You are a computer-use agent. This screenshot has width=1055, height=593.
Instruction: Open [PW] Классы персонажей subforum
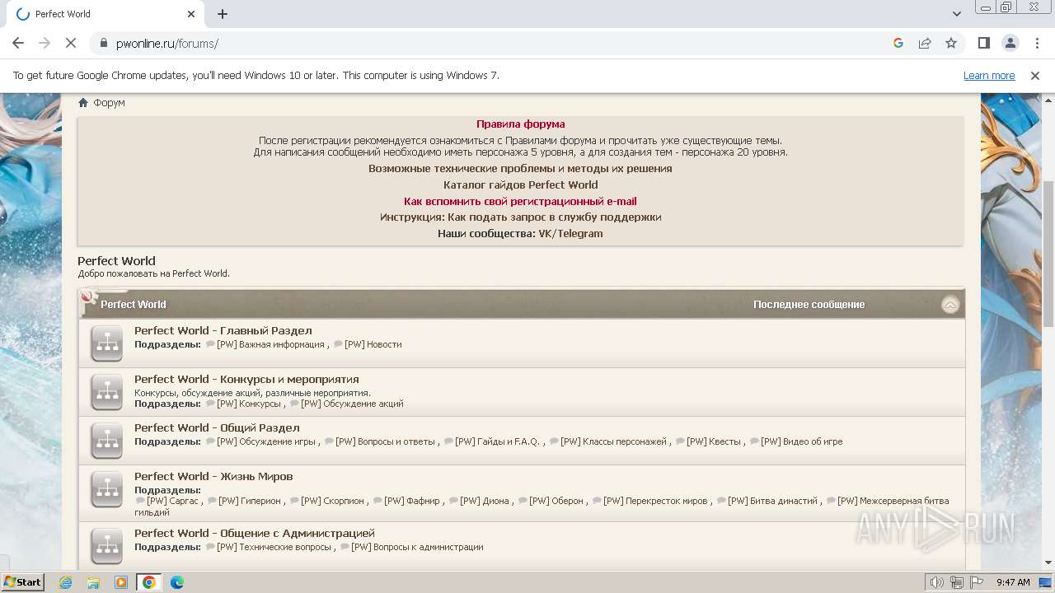click(x=613, y=442)
